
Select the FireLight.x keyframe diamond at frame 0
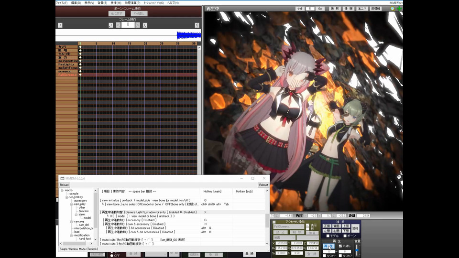click(80, 64)
